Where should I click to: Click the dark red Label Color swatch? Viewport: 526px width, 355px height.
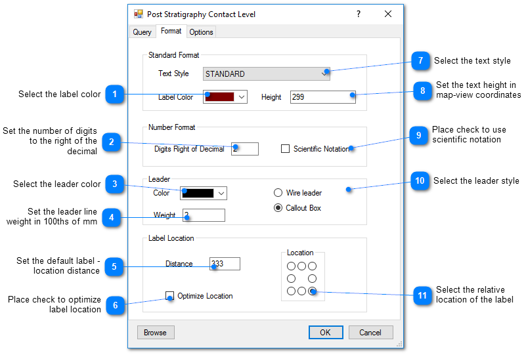[219, 97]
